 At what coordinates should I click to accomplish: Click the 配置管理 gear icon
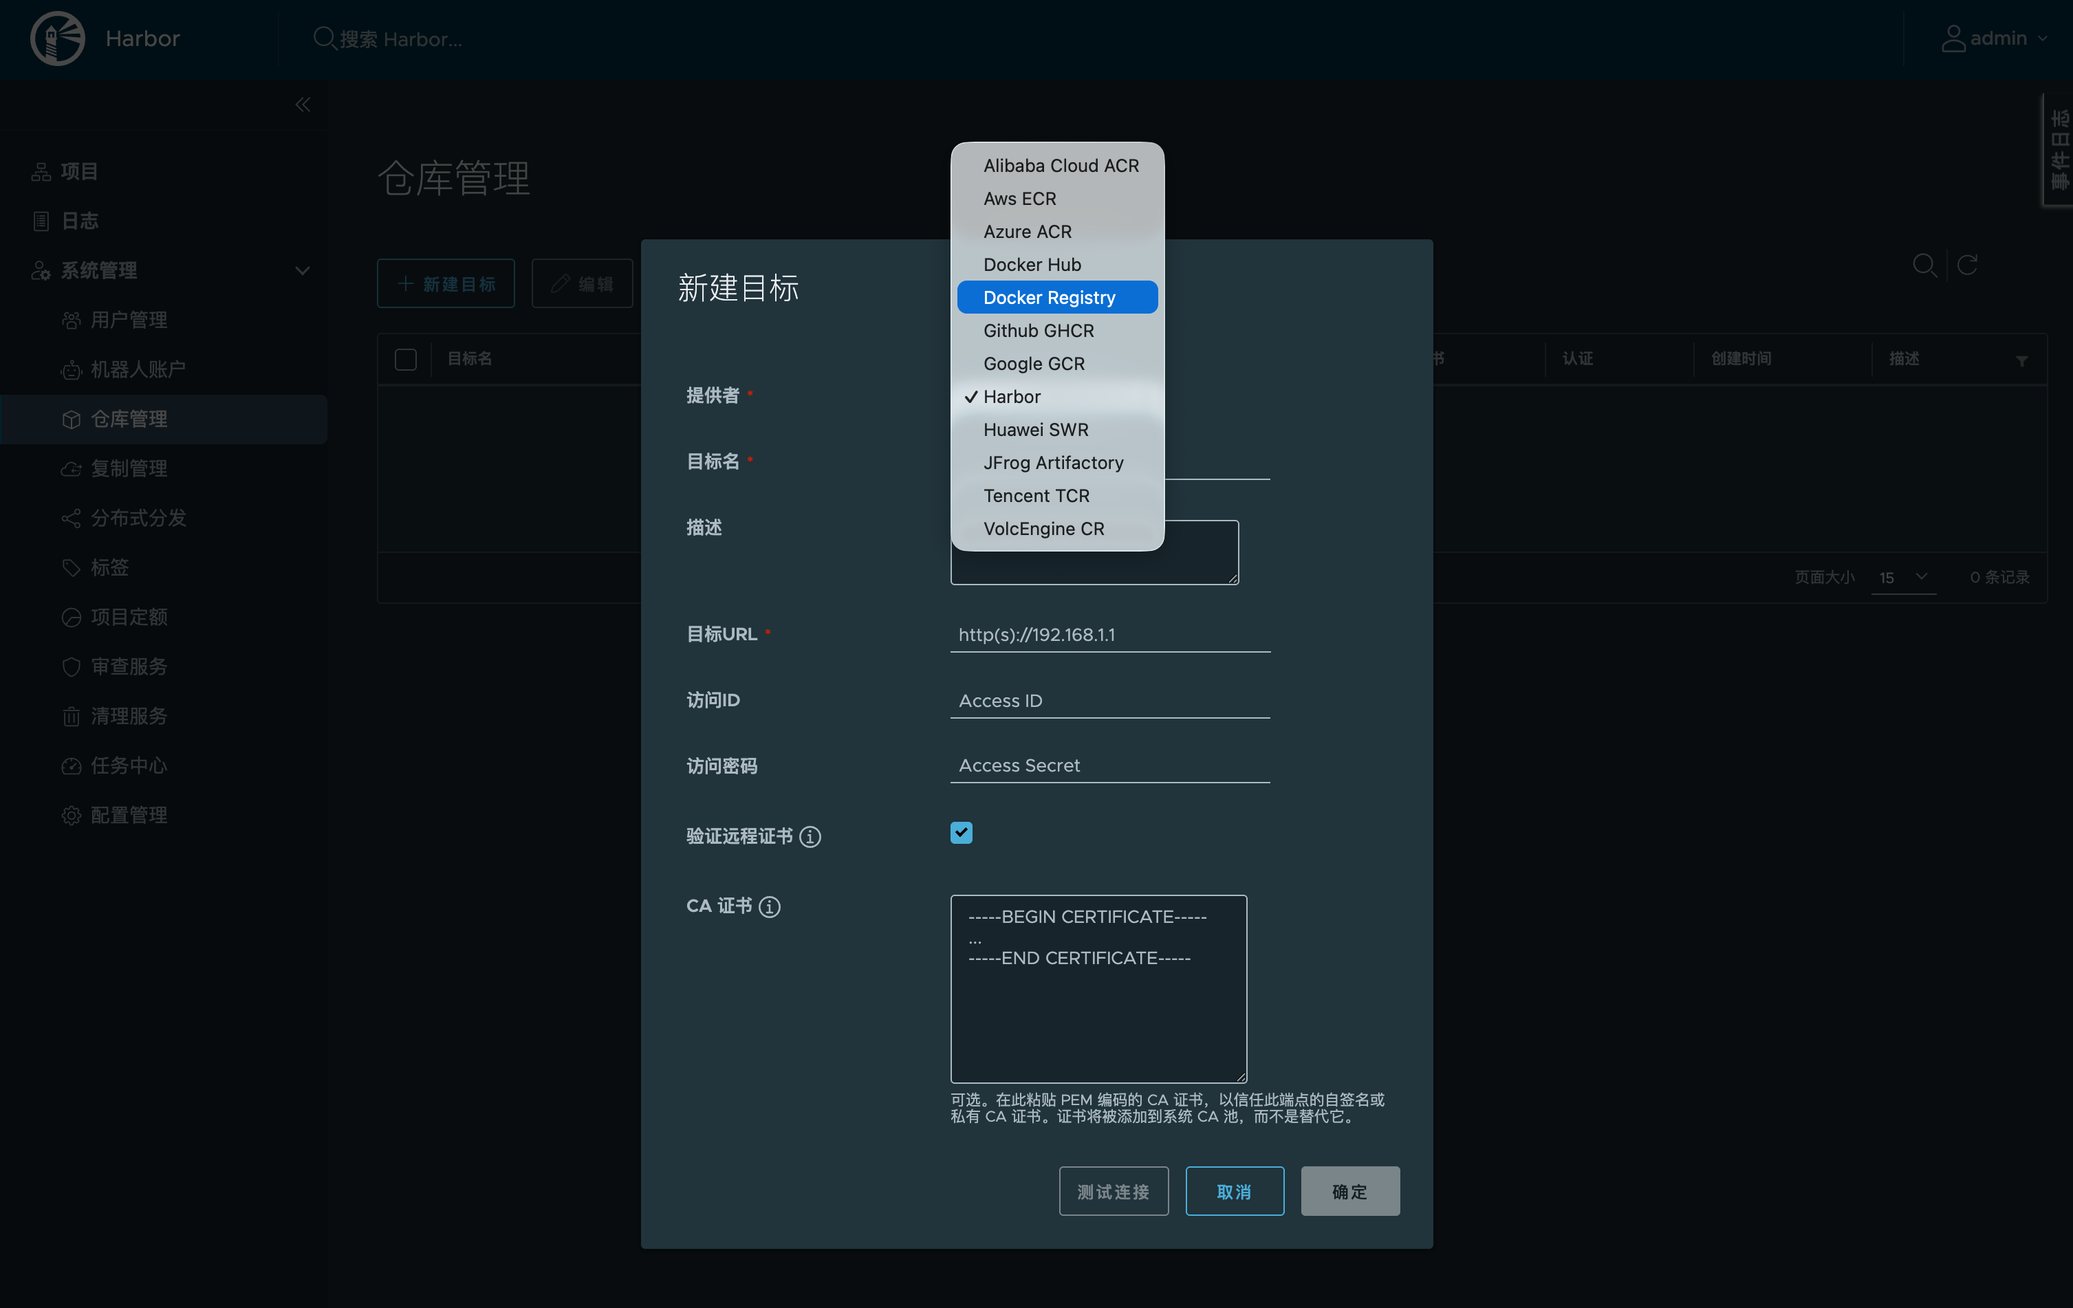tap(72, 815)
